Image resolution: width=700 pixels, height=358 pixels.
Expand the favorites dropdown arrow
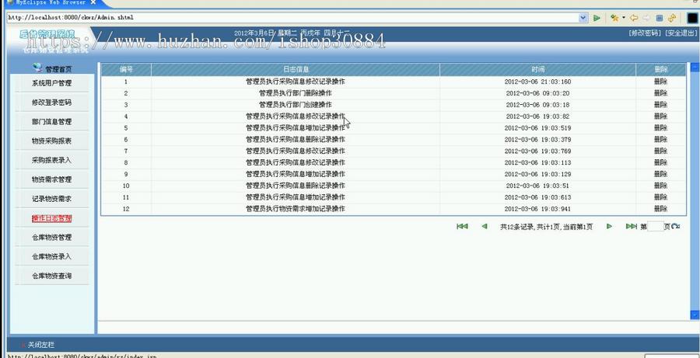pyautogui.click(x=624, y=18)
